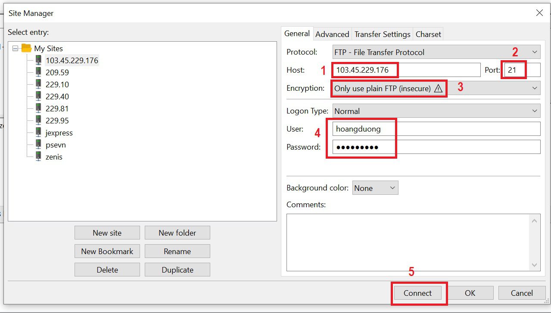Viewport: 551px width, 313px height.
Task: Close the Site Manager dialog
Action: point(539,13)
